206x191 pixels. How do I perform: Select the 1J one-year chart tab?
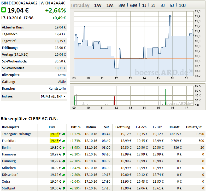point(144,5)
